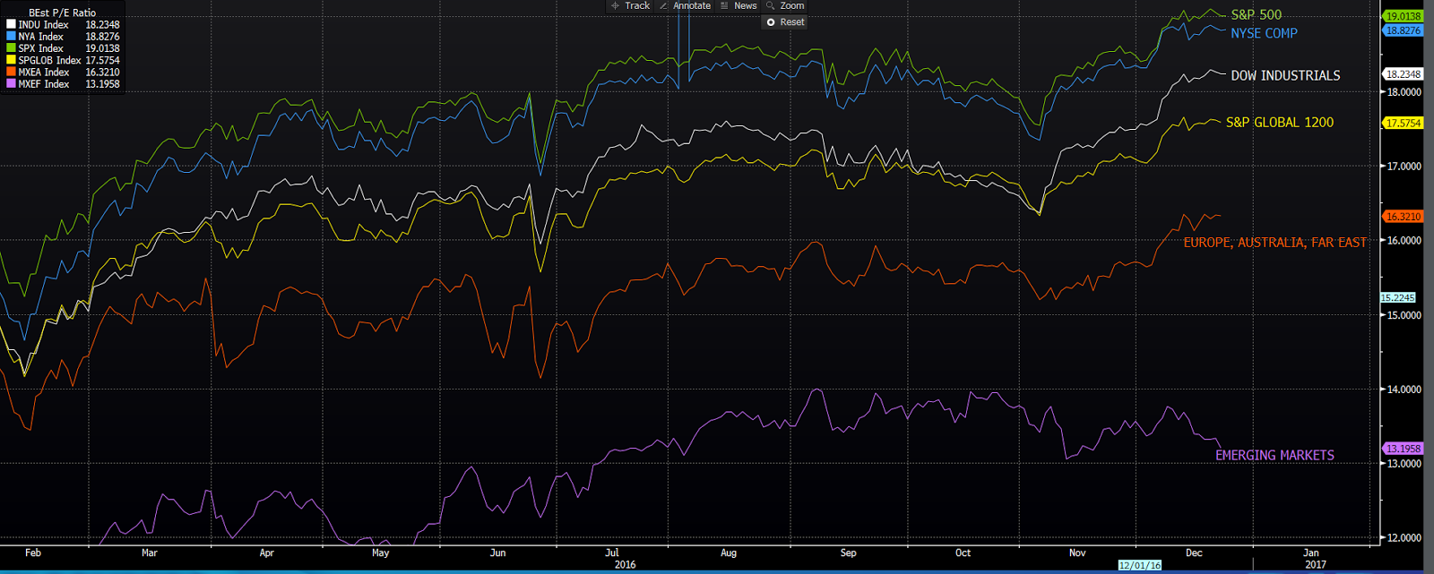
Task: Click the 2016 year label
Action: pyautogui.click(x=625, y=565)
